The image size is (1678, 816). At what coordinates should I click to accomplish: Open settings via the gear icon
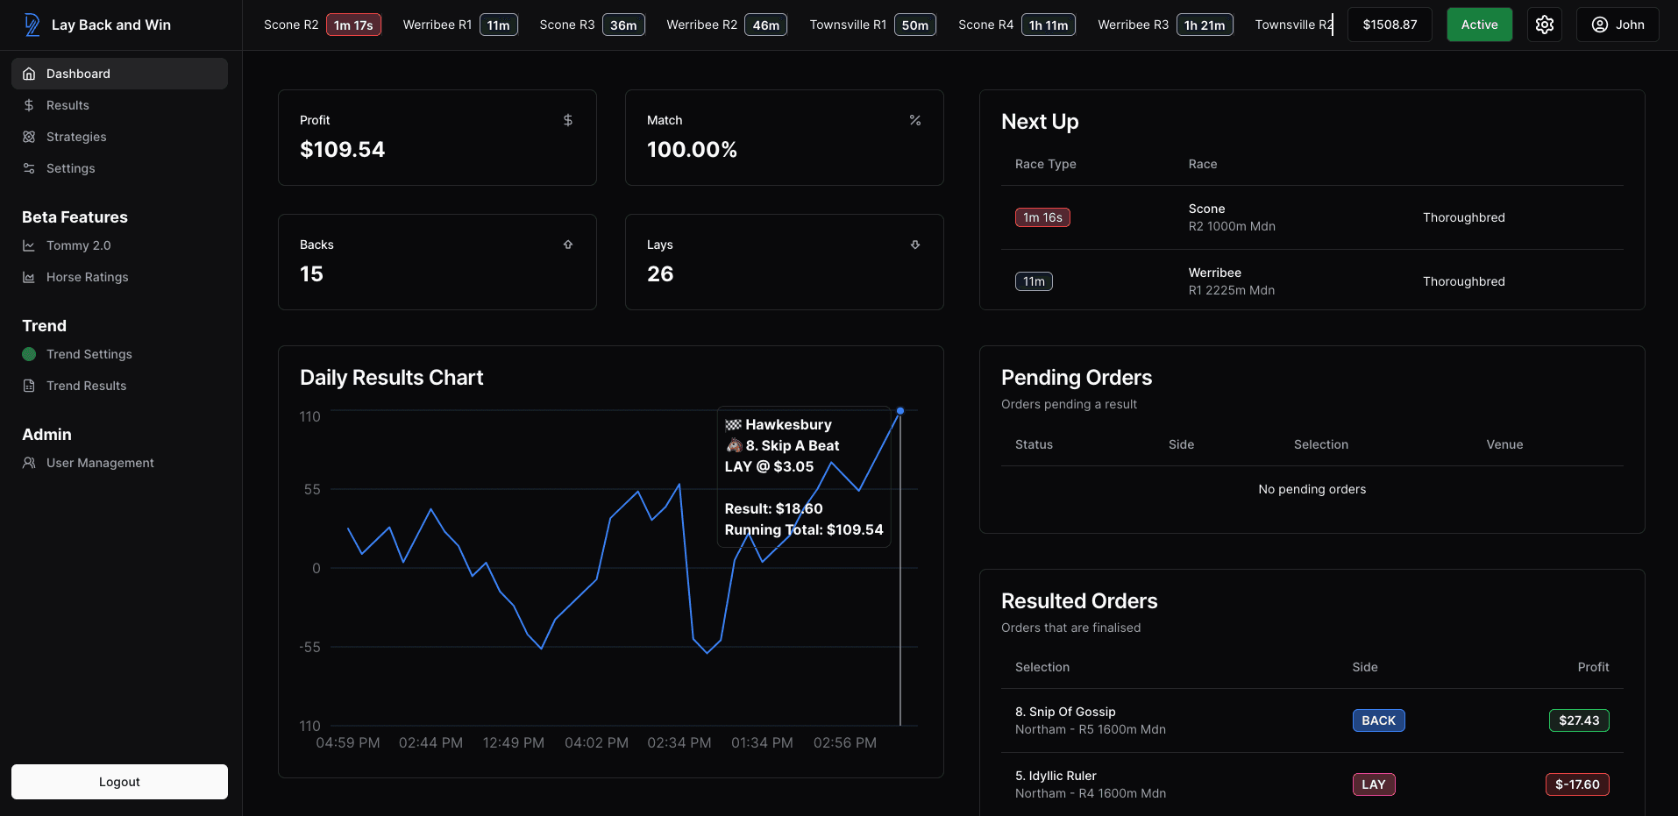click(1544, 25)
